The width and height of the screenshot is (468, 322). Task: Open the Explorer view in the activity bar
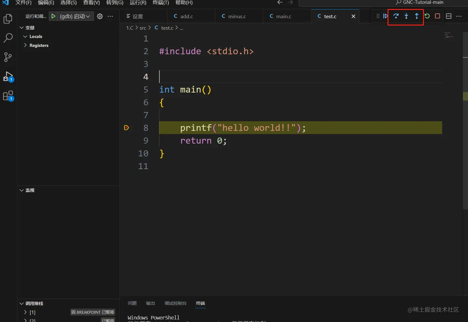pyautogui.click(x=8, y=19)
